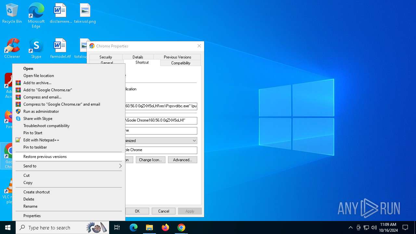416x234 pixels.
Task: Open Edge from the taskbar
Action: tap(134, 227)
